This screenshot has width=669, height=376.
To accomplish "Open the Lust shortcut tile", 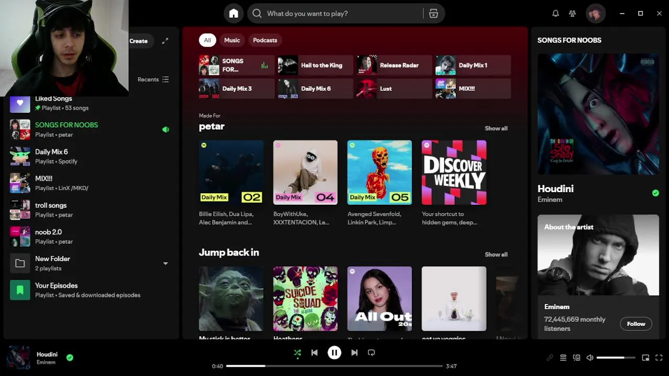I will pyautogui.click(x=394, y=89).
